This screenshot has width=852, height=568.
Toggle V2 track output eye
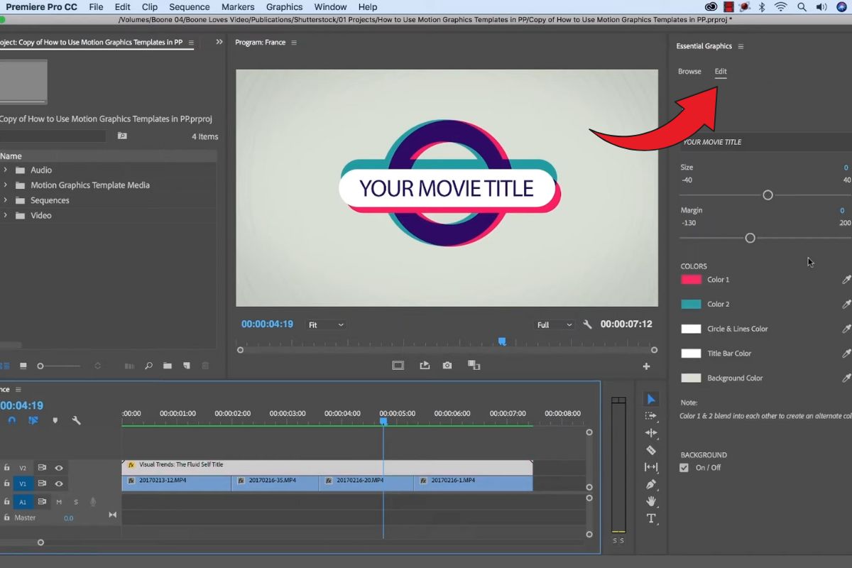pyautogui.click(x=59, y=468)
